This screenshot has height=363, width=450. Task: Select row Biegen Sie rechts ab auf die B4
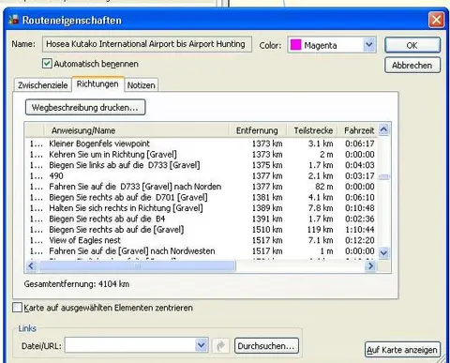(202, 219)
